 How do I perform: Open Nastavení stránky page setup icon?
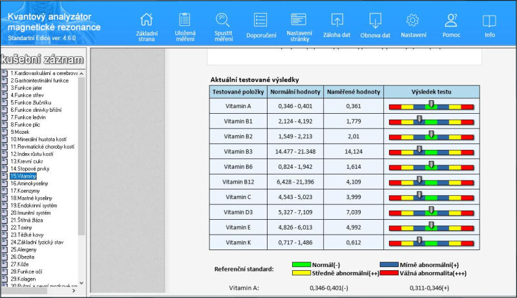[x=299, y=20]
